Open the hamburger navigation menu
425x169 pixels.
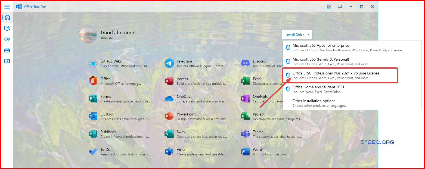[x=7, y=7]
